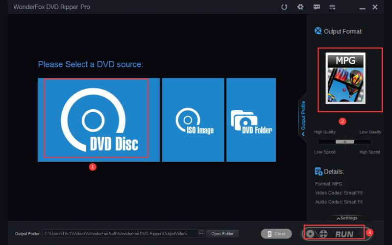Screen dimensions: 392x245
Task: Open the title bar dropdown list menu
Action: 333,7
